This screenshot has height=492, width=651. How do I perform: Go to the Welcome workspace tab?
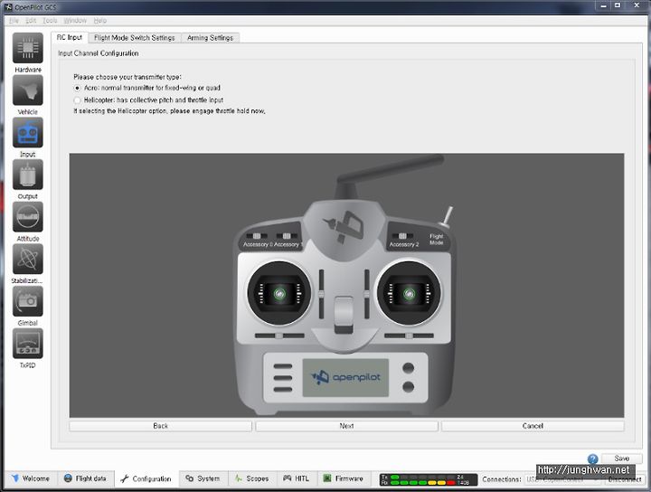[x=31, y=478]
